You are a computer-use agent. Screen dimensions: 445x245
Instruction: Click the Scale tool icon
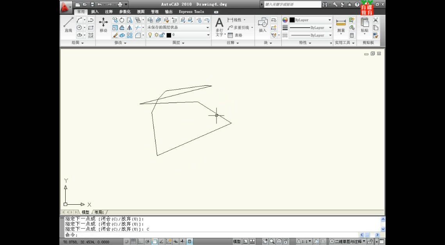[x=115, y=27]
